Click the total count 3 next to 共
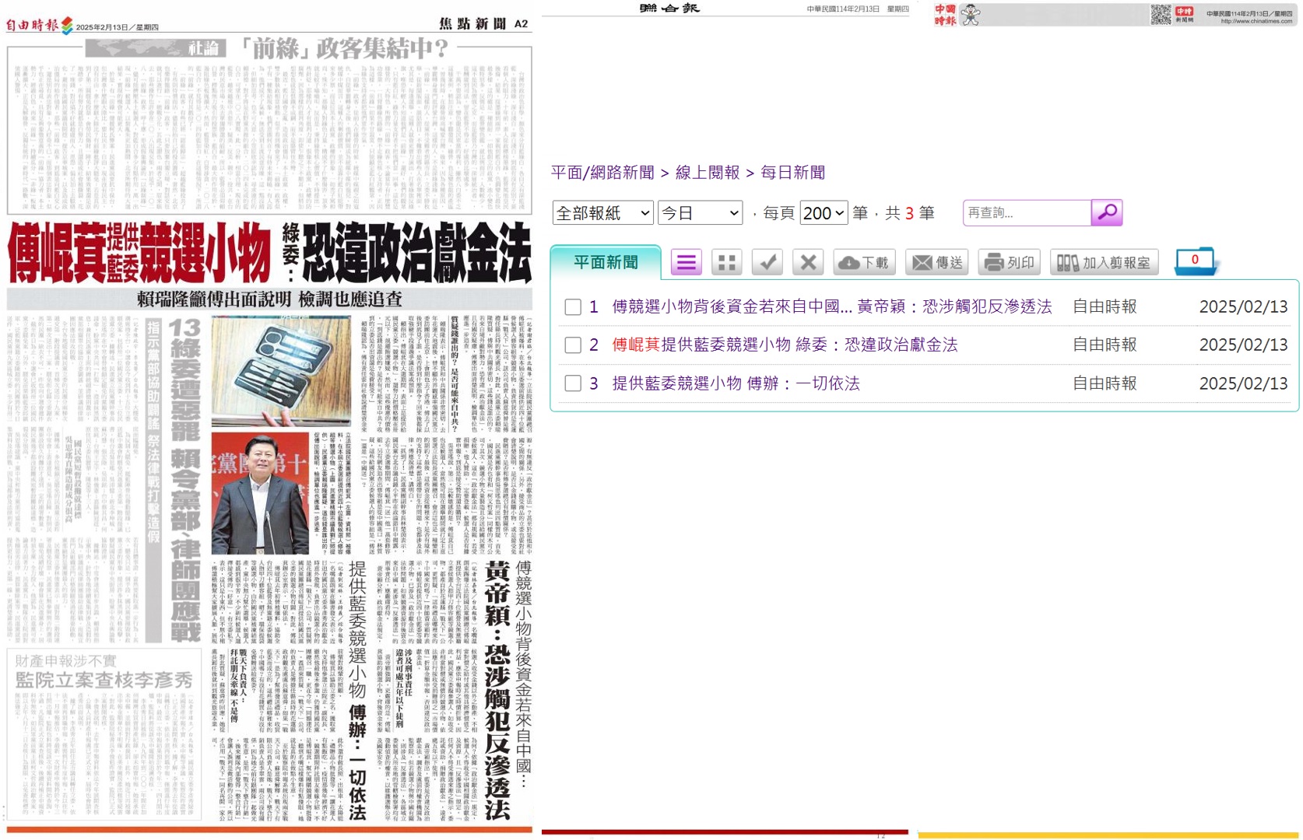1303x840 pixels. (909, 213)
